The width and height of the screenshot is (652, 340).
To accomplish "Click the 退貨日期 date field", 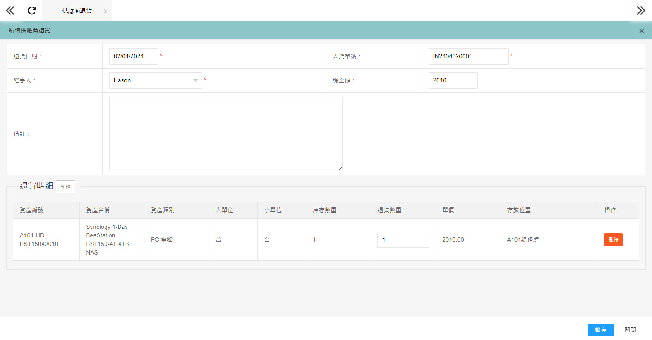I will [x=133, y=56].
